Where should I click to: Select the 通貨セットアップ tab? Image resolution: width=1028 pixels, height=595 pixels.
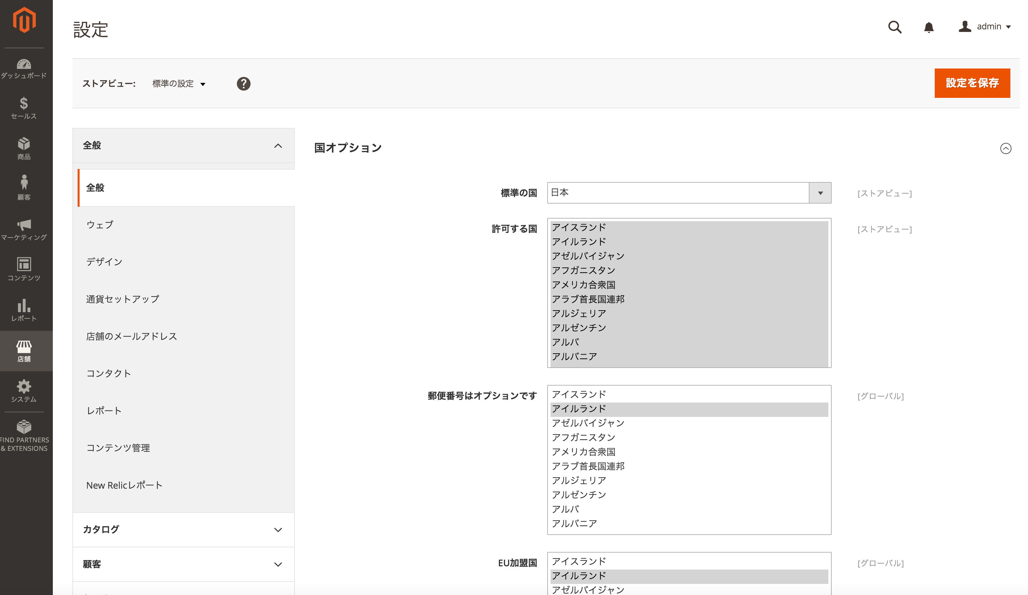coord(186,299)
